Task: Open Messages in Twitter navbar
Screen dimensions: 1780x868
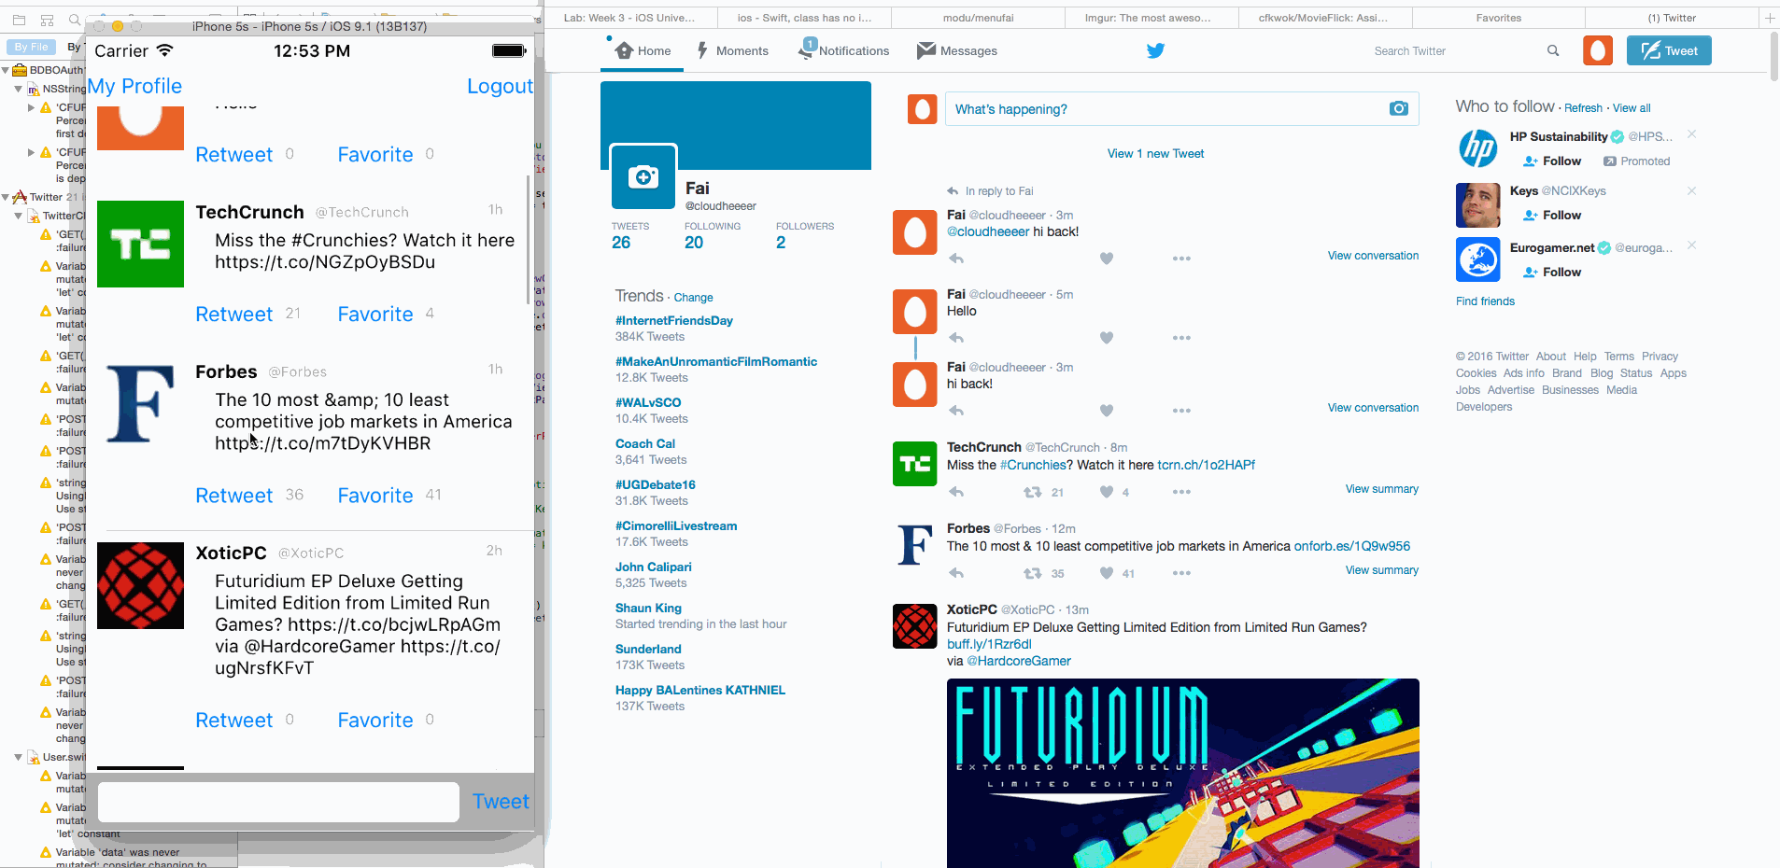Action: 957,50
